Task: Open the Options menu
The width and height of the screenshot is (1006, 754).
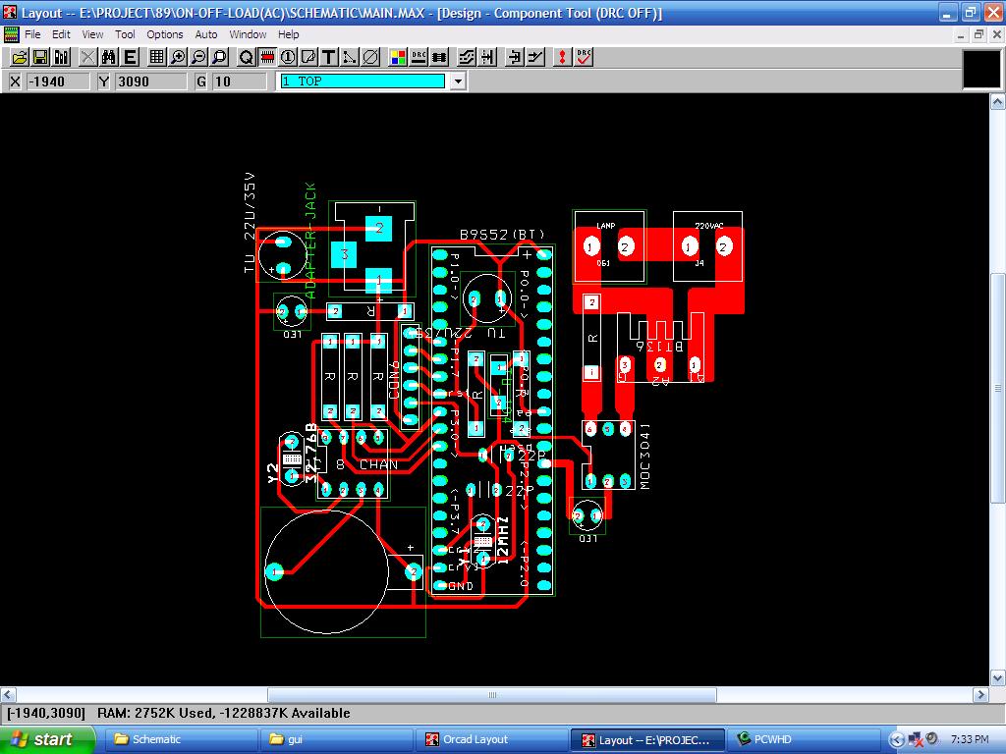Action: [165, 34]
